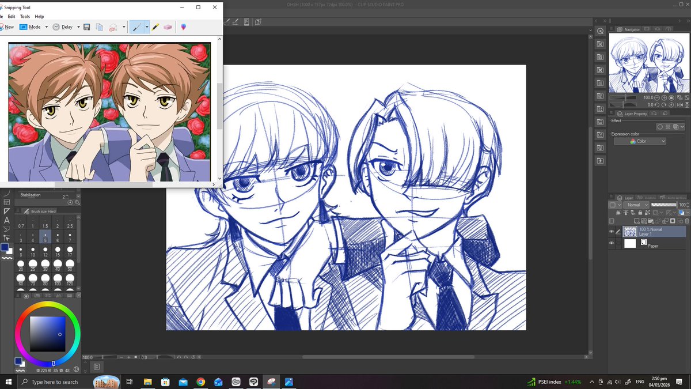The width and height of the screenshot is (691, 389).
Task: Open File Explorer from the taskbar
Action: (x=147, y=382)
